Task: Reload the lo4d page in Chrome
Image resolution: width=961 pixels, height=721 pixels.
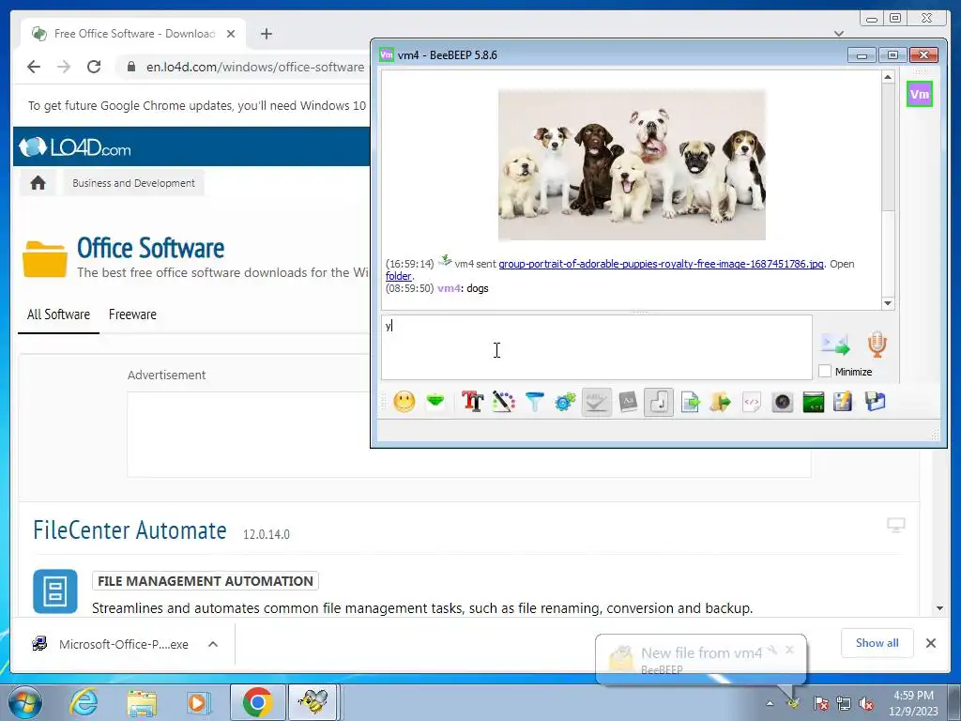Action: [94, 67]
